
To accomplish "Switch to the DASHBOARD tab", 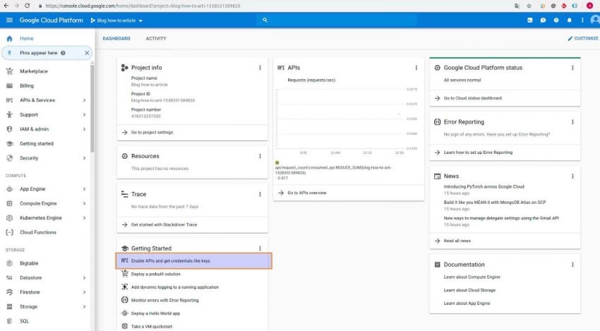I will coord(116,39).
